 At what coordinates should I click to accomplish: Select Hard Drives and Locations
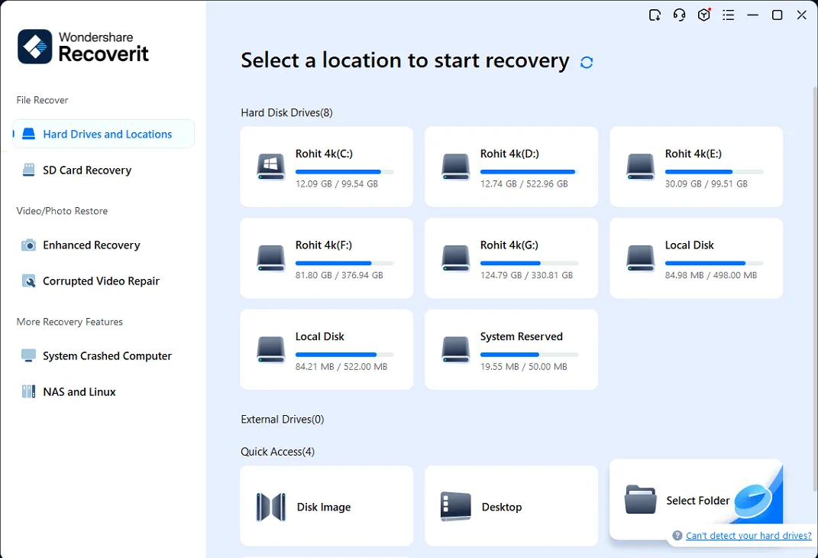[x=108, y=134]
